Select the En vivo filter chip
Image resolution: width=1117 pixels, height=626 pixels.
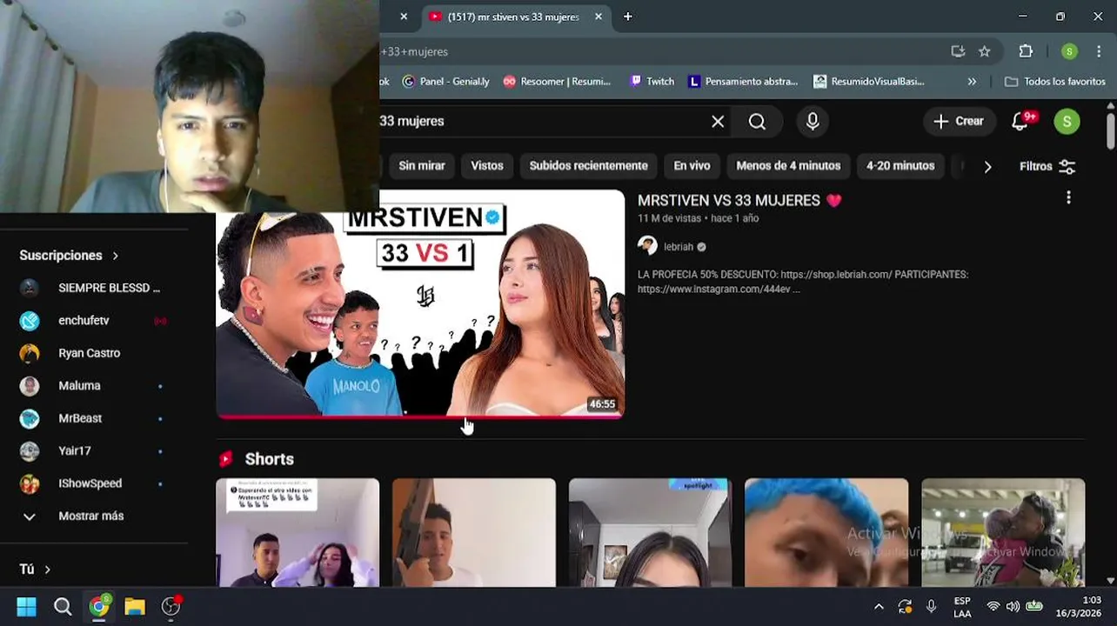pos(692,166)
